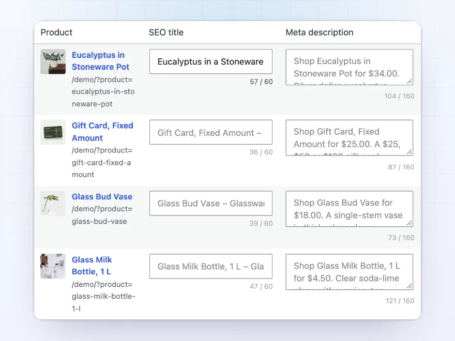The image size is (455, 341).
Task: Click the Glass Milk Bottle thumbnail image
Action: pos(53,267)
